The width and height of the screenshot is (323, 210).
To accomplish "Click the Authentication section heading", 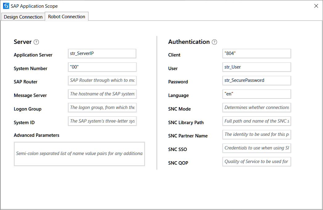I will (x=189, y=42).
